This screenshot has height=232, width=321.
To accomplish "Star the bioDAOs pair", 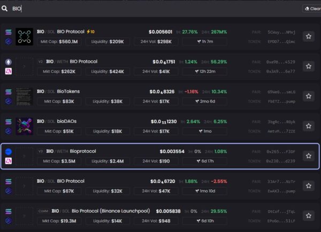I will 309,126.
